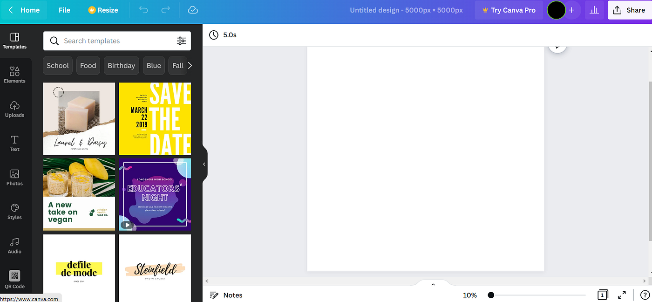This screenshot has width=652, height=302.
Task: Click the search magnifier icon
Action: (54, 41)
